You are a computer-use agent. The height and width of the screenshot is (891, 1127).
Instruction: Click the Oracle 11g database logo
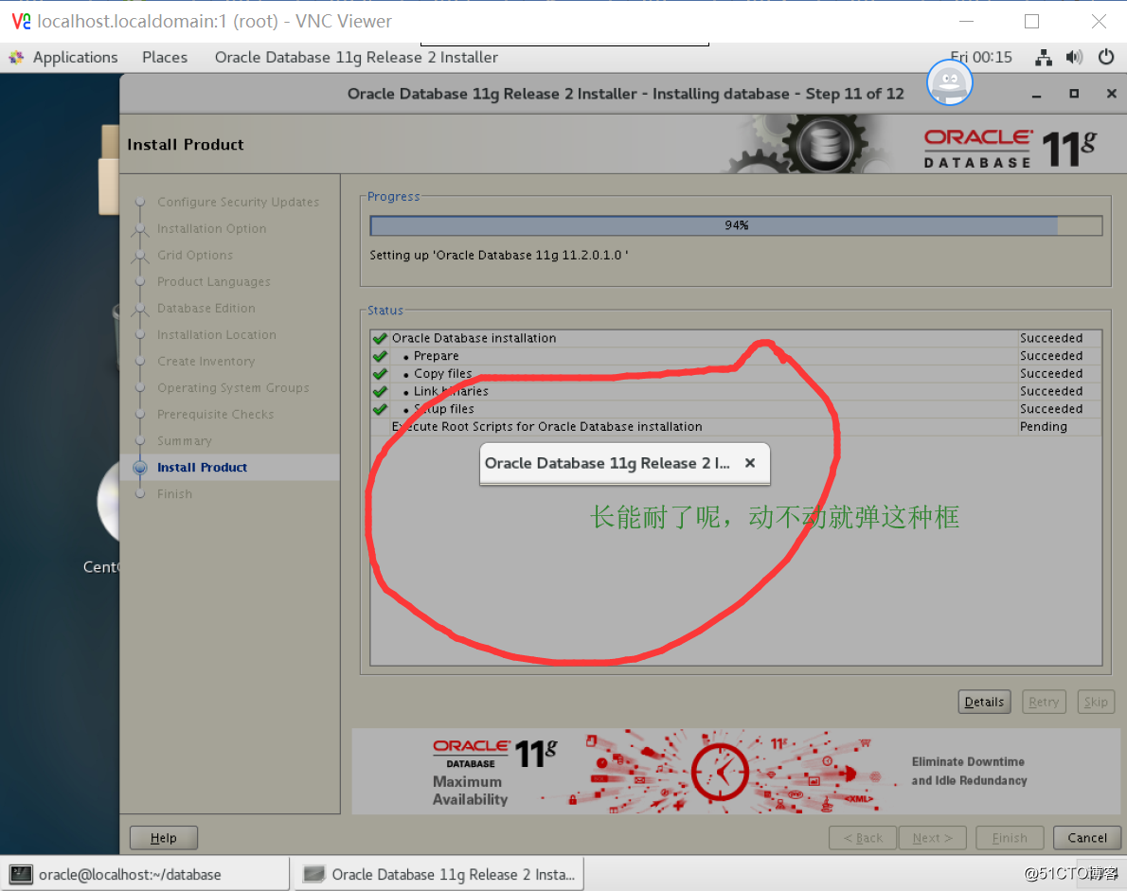[1010, 149]
